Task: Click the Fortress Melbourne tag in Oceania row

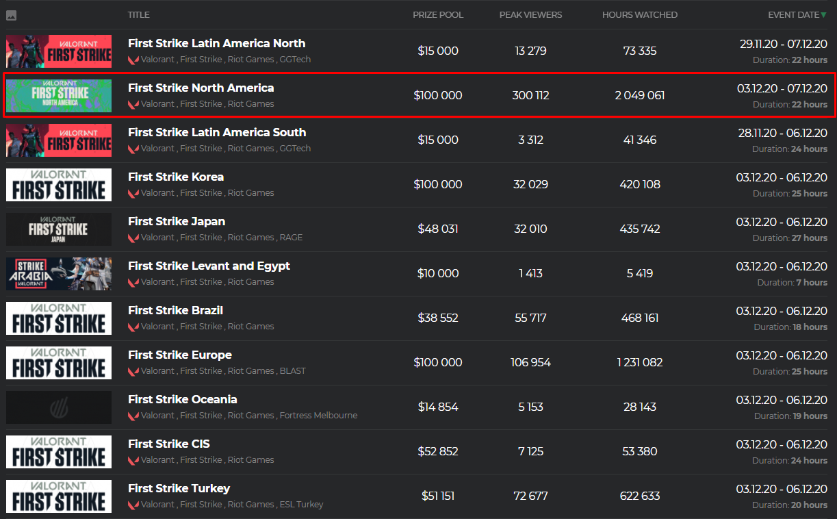Action: click(x=318, y=416)
